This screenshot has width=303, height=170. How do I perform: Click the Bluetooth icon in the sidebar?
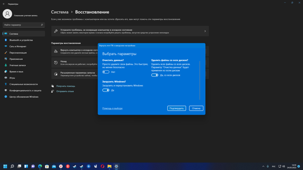(6, 40)
